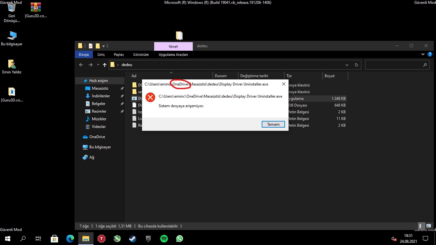Open Task View from the taskbar

[x=38, y=238]
